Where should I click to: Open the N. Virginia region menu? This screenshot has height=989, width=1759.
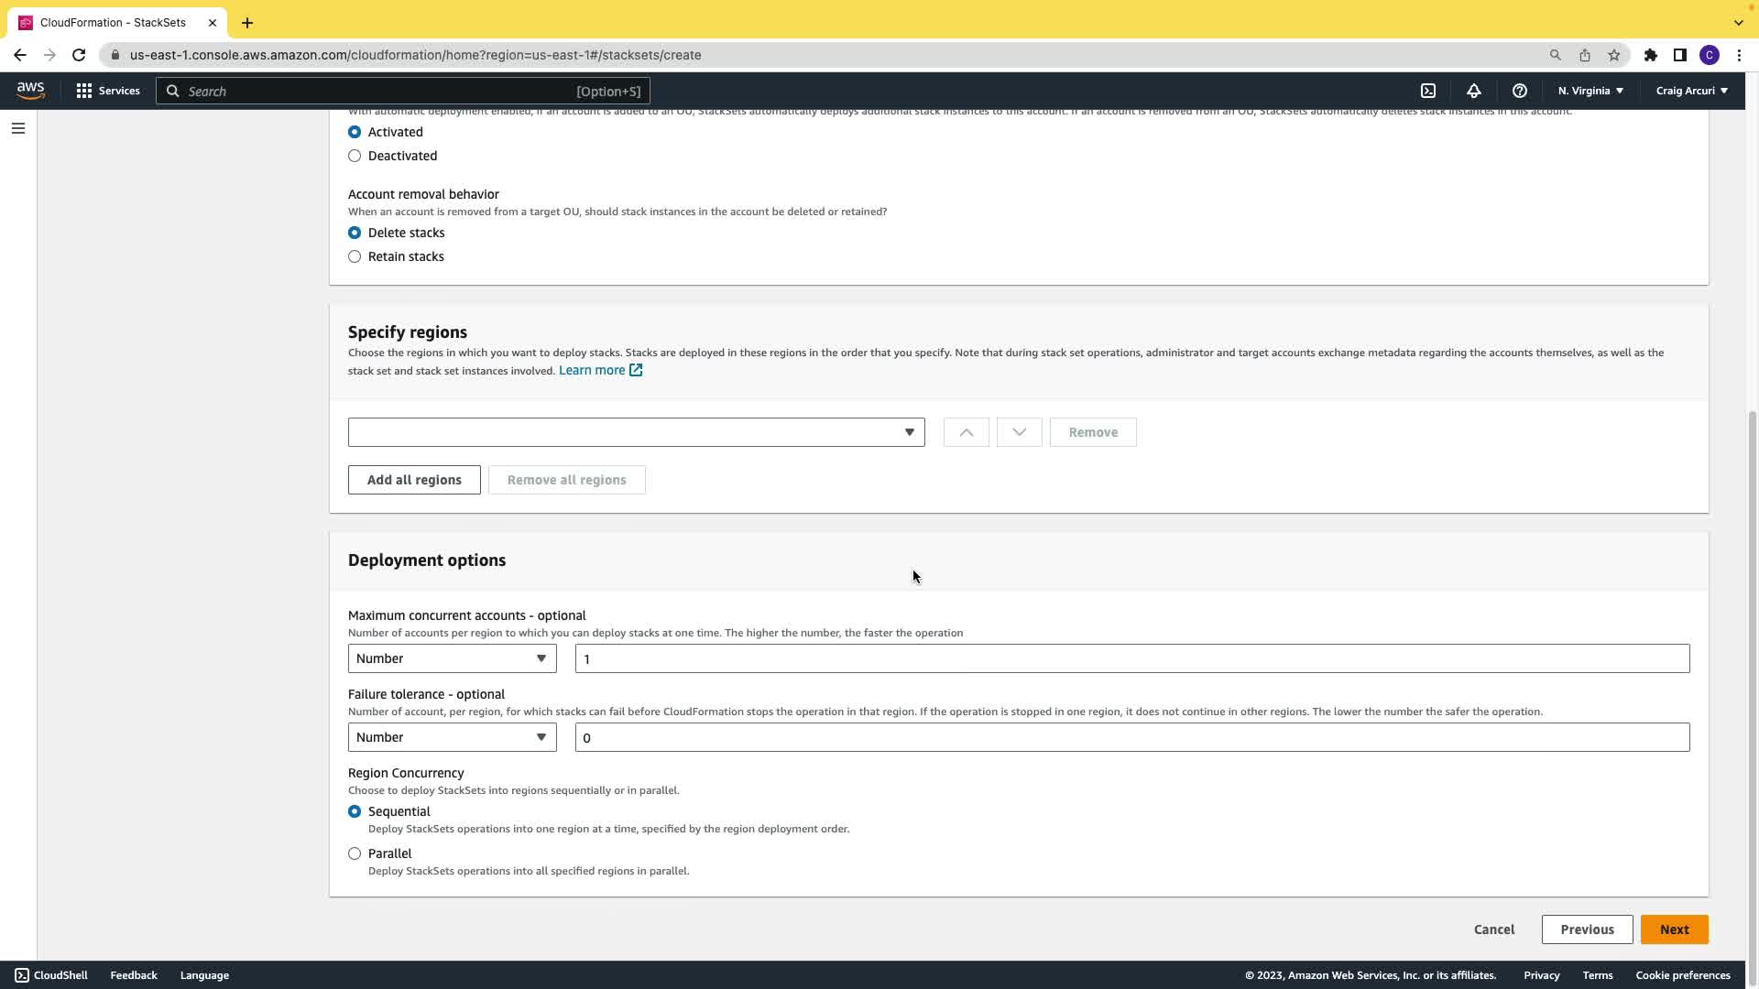(1590, 91)
